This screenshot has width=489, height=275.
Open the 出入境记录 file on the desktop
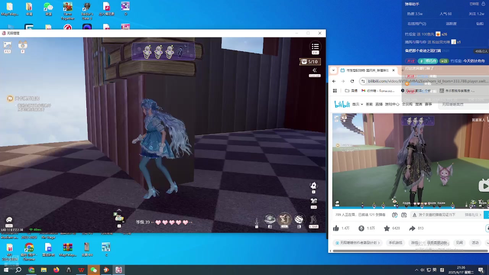106,9
